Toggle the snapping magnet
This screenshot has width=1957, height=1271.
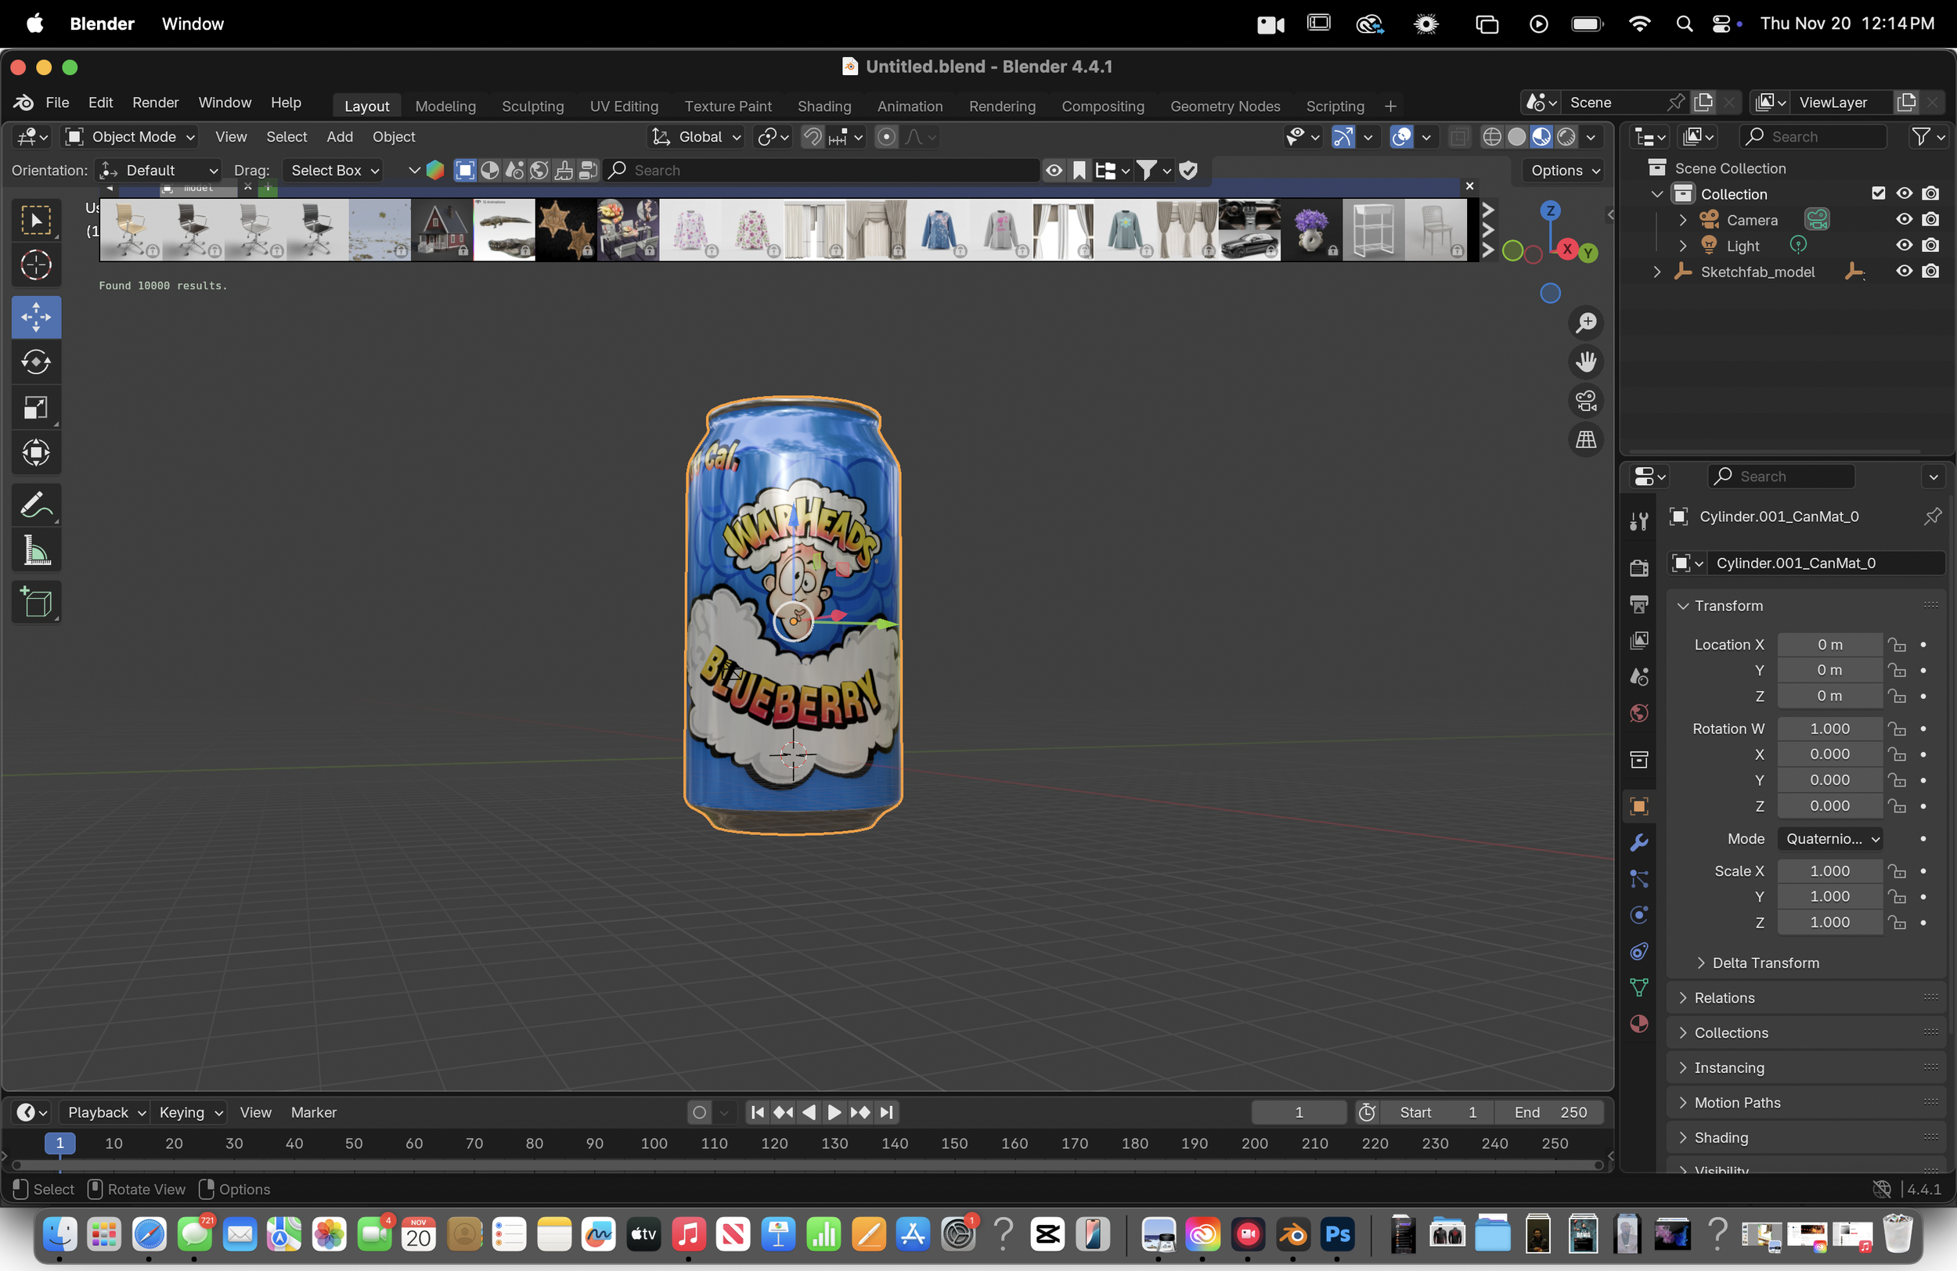click(x=813, y=136)
